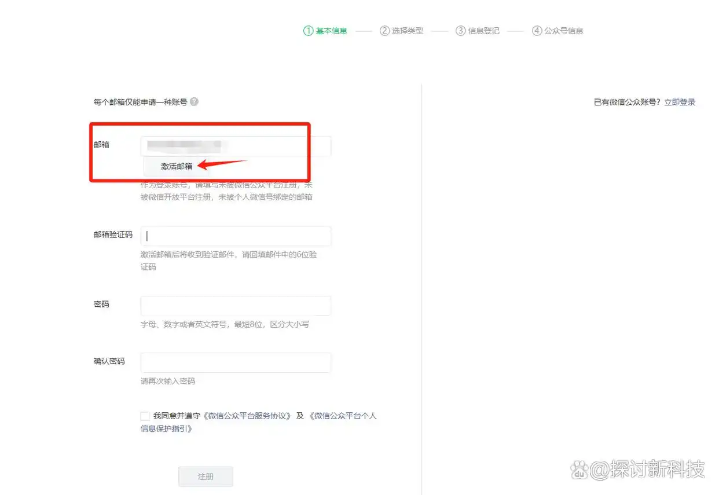Focus the 密码 password field
The width and height of the screenshot is (719, 495).
pyautogui.click(x=236, y=306)
